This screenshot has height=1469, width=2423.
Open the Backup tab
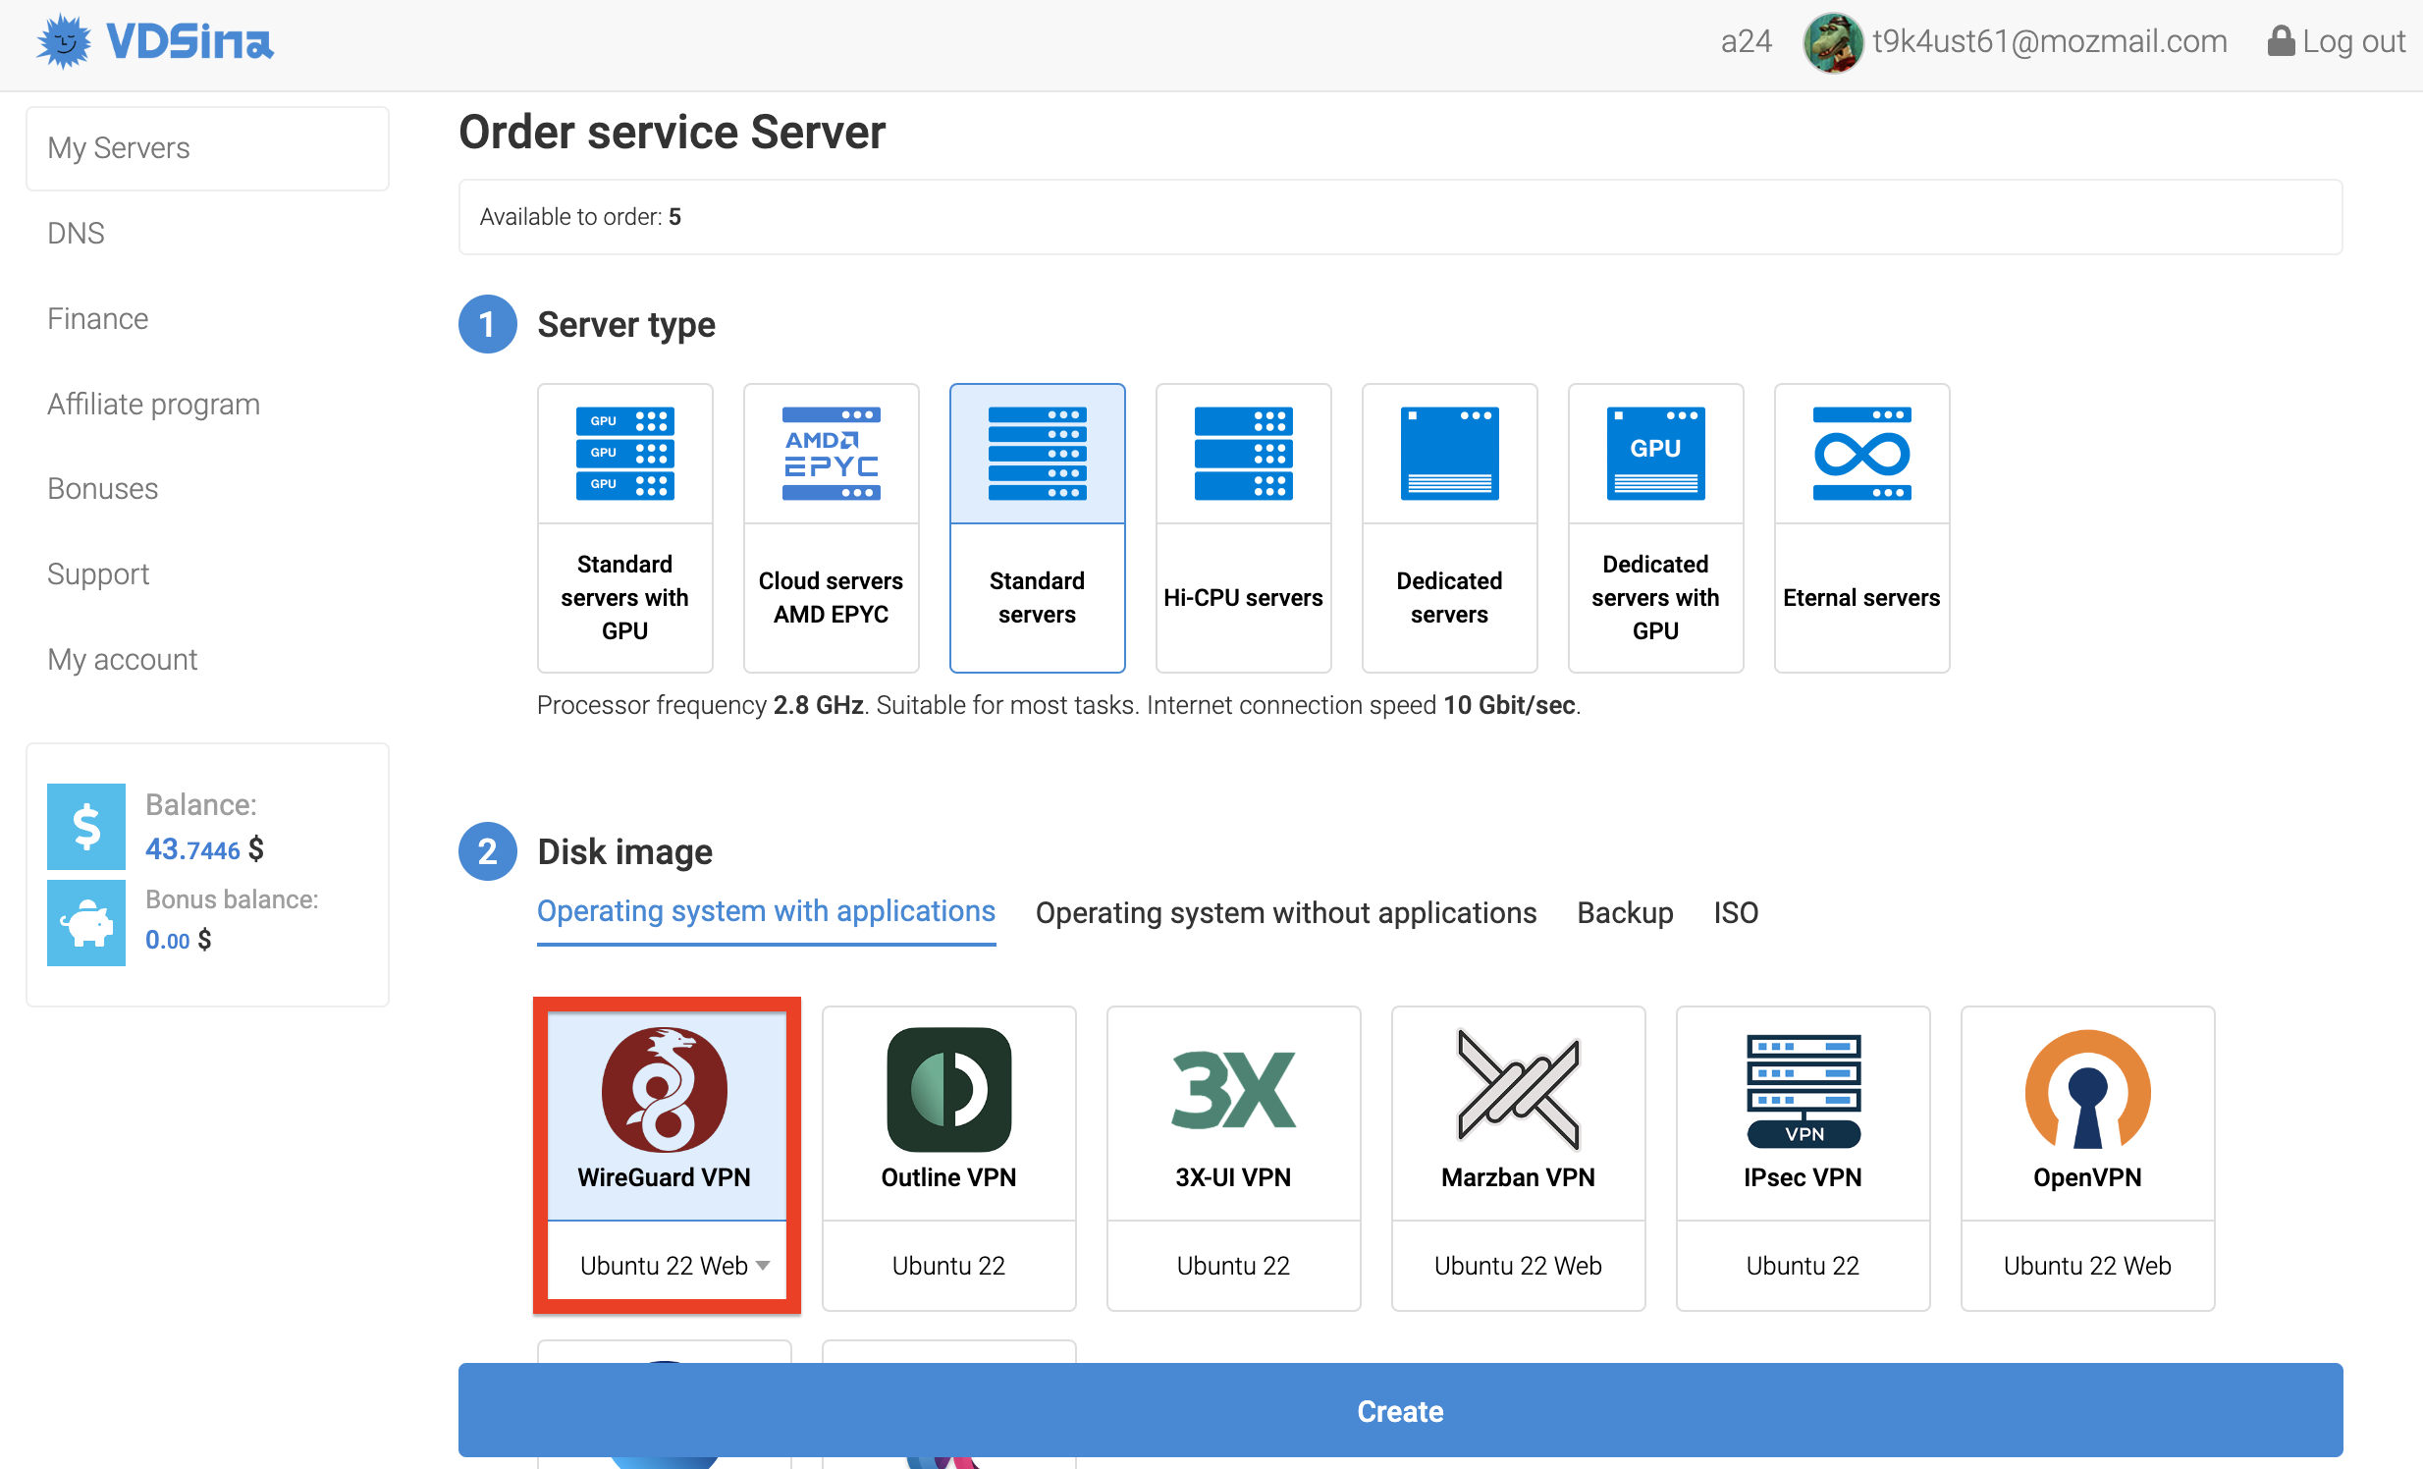(x=1625, y=913)
